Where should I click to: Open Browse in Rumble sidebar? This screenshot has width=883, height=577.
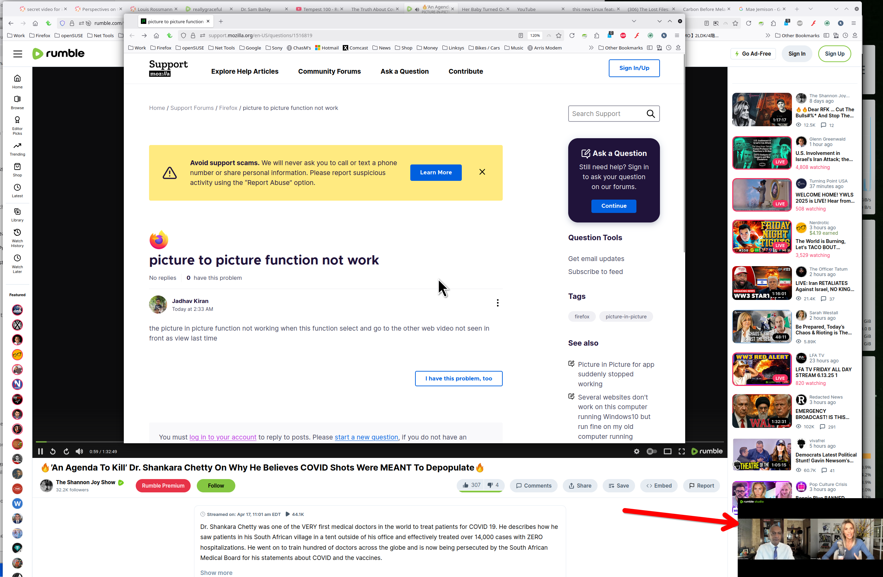[17, 102]
